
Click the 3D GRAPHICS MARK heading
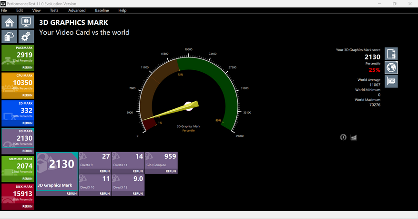(x=73, y=23)
